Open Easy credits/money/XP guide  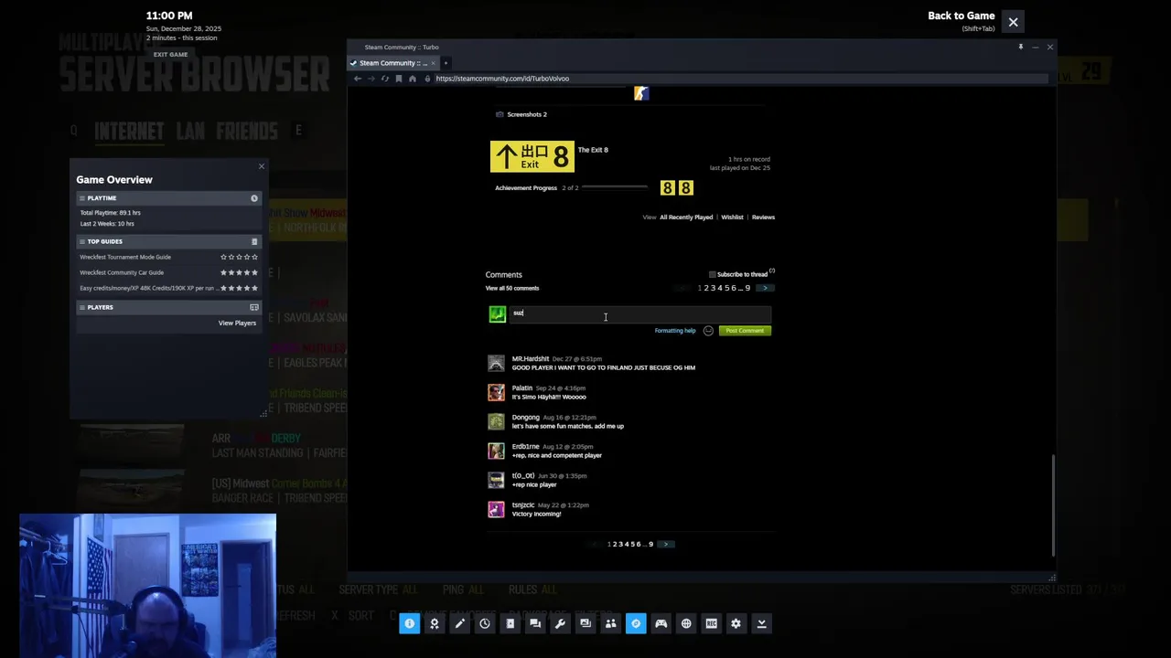click(x=147, y=289)
